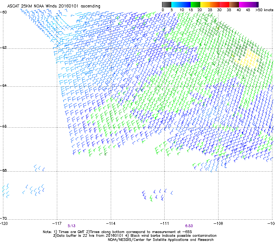Click the -64 latitude axis label
275x242 pixels.
(x=3, y=86)
